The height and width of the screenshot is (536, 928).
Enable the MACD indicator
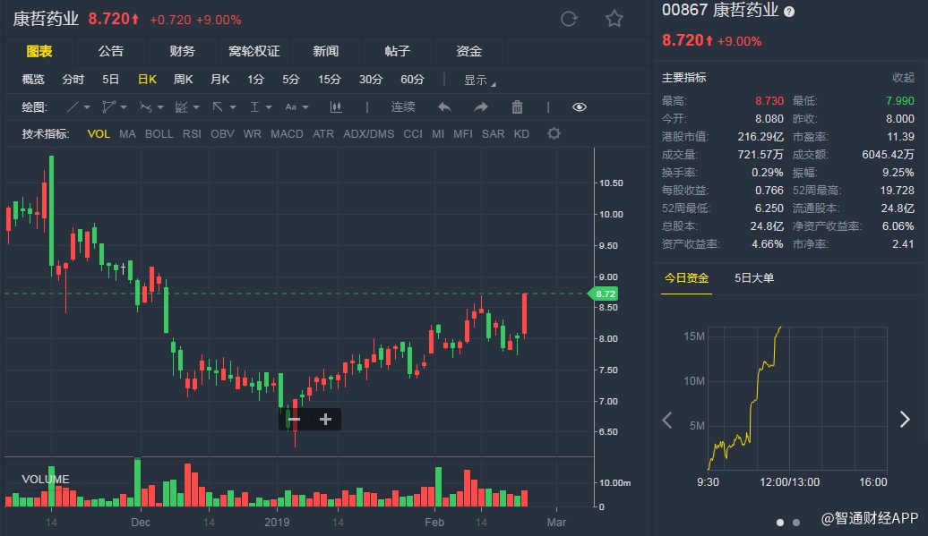(287, 134)
